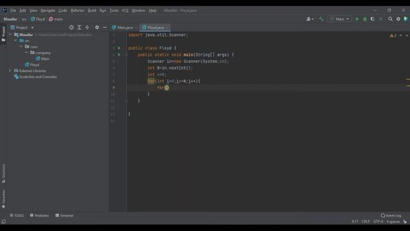This screenshot has width=410, height=231.
Task: Open the Run menu
Action: (x=102, y=10)
